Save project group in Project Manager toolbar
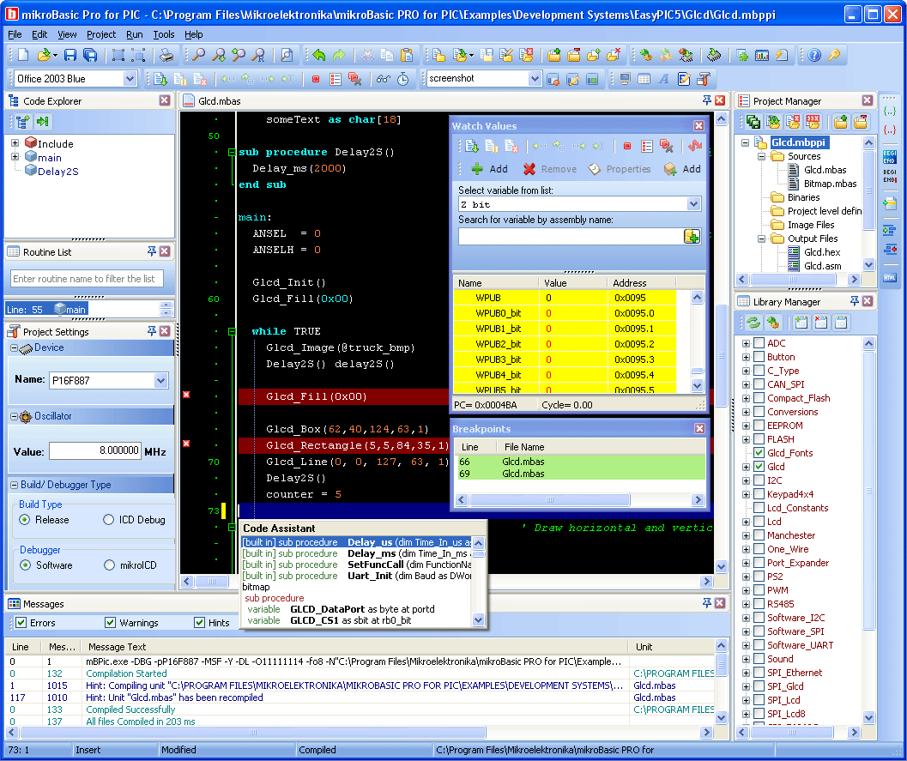 pyautogui.click(x=753, y=122)
